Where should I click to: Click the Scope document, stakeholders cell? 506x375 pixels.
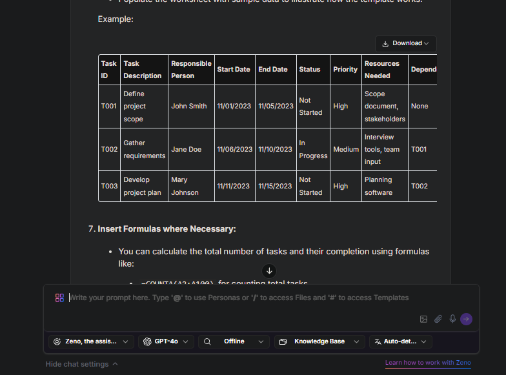pyautogui.click(x=385, y=106)
